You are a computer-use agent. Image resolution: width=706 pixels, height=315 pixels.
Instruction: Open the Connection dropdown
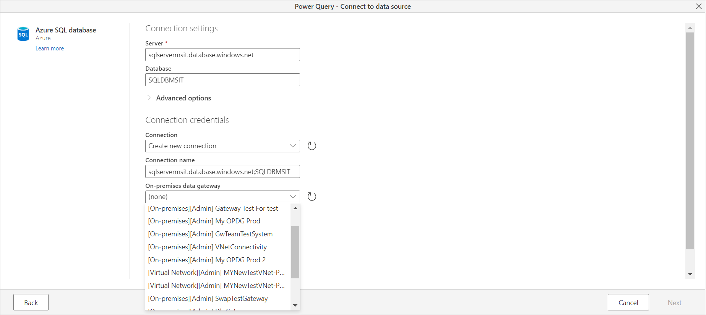coord(222,146)
